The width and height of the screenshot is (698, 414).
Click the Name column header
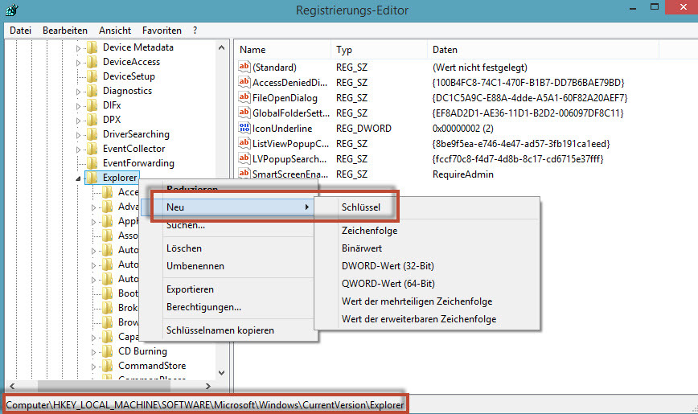[x=253, y=50]
